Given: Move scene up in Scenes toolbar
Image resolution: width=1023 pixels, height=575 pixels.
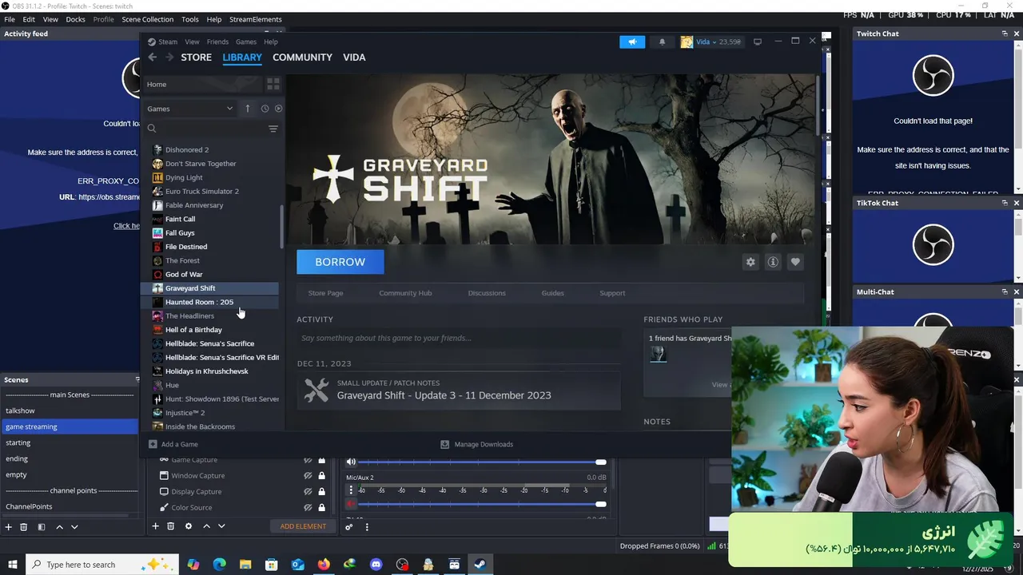Looking at the screenshot, I should (x=59, y=527).
